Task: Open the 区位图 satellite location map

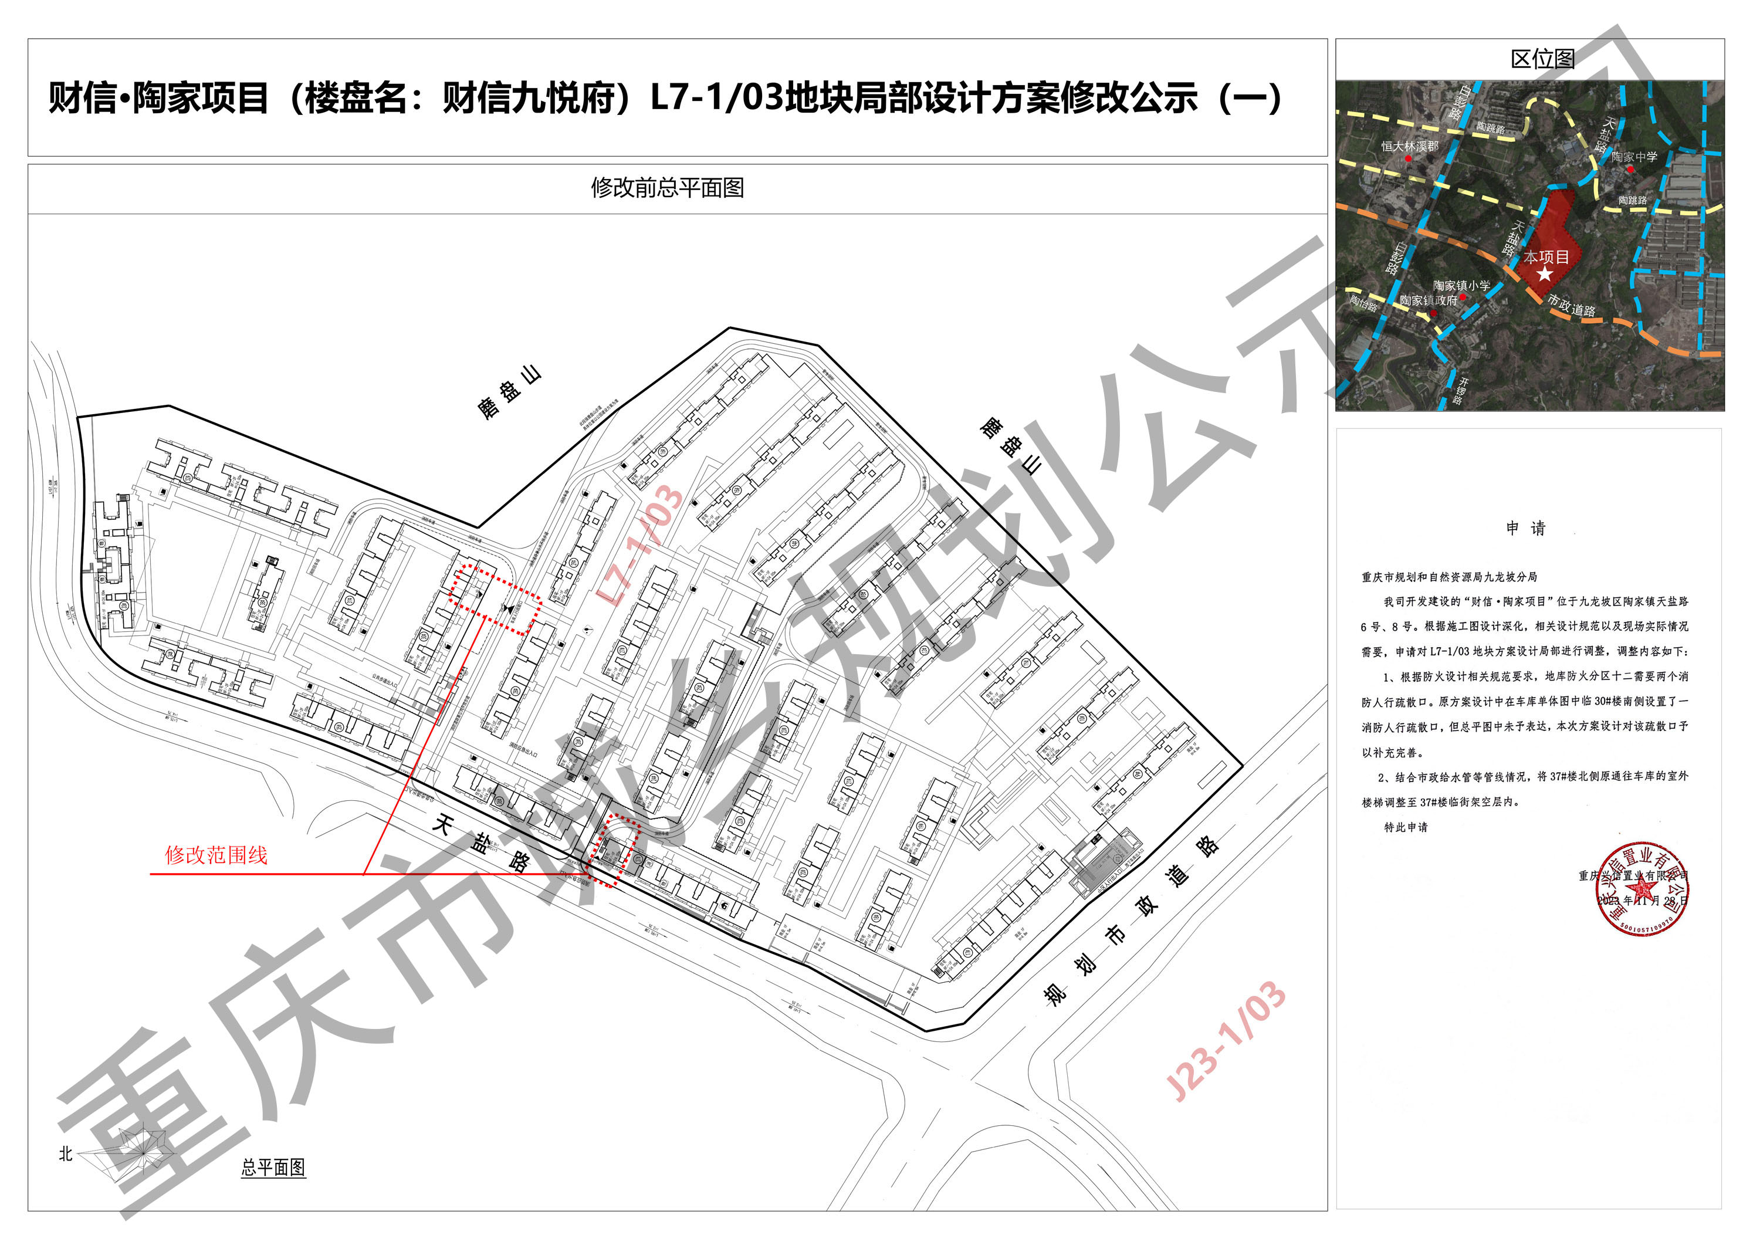Action: click(x=1529, y=245)
